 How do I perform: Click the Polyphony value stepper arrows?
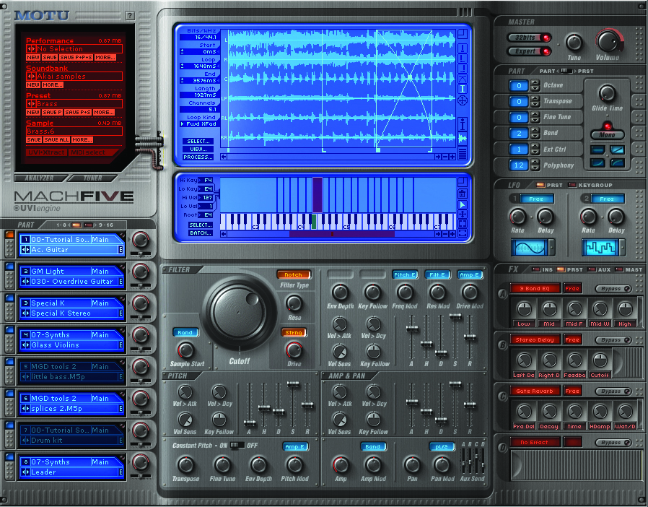coord(535,165)
